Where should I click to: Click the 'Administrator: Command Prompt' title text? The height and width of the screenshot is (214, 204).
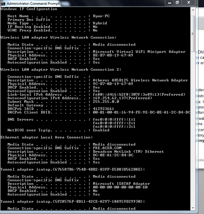33,4
